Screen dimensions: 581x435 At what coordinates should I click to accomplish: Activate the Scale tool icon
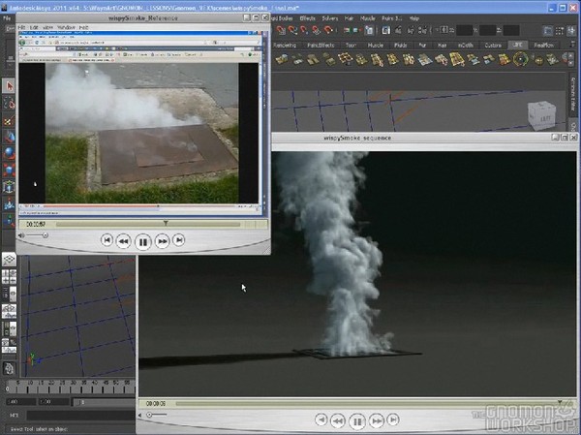[9, 170]
